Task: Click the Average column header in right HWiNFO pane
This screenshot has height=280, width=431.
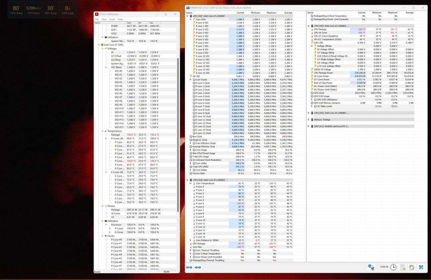Action: pos(409,13)
